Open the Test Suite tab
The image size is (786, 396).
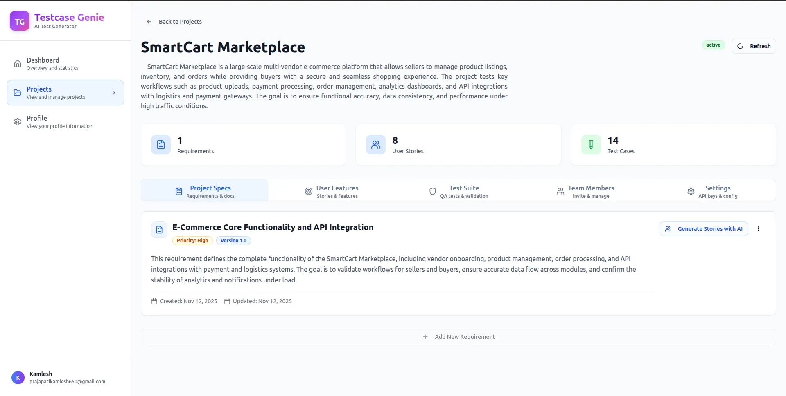[458, 191]
